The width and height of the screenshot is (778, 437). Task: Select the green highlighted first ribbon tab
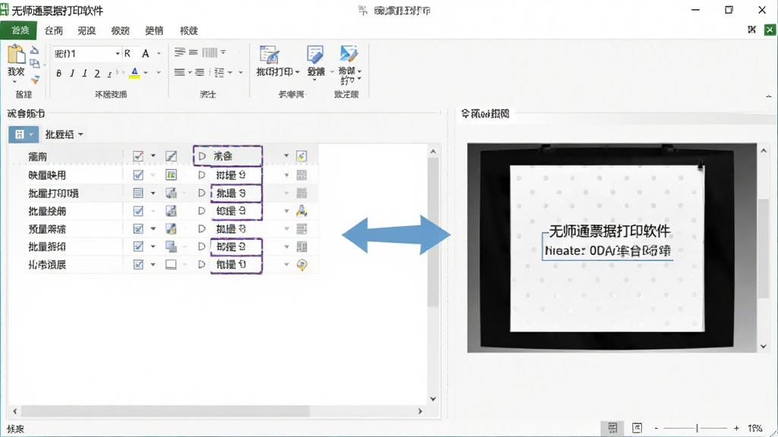coord(19,30)
